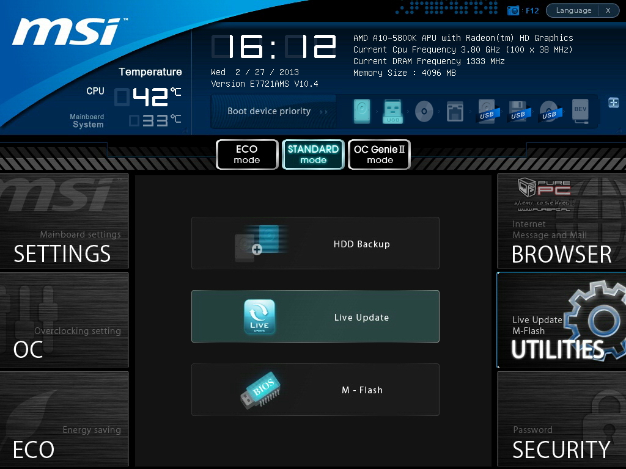Click the Boot device priority label
Image resolution: width=626 pixels, height=469 pixels.
point(269,111)
